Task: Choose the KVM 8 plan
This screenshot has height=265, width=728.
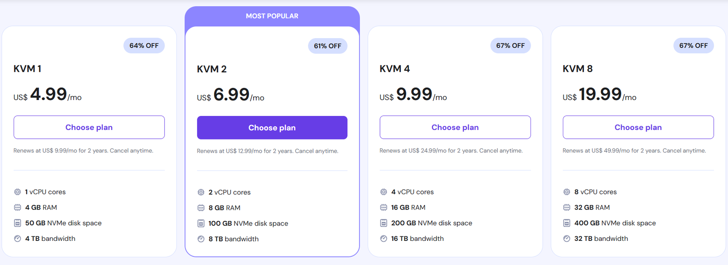Action: pos(638,127)
